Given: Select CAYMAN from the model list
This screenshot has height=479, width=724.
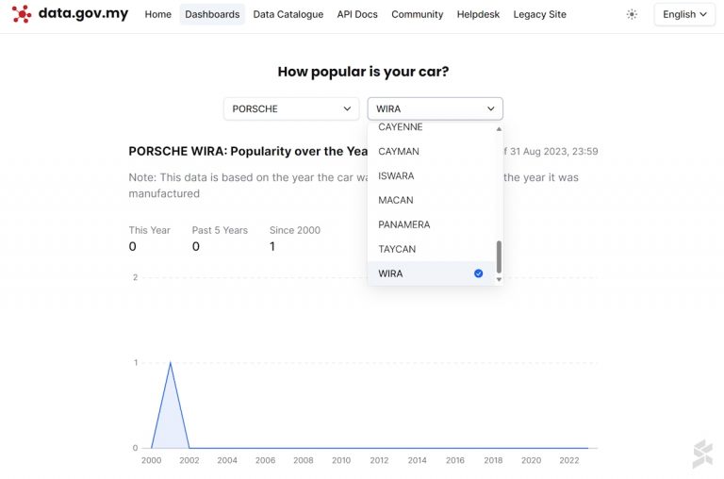Looking at the screenshot, I should pos(399,151).
